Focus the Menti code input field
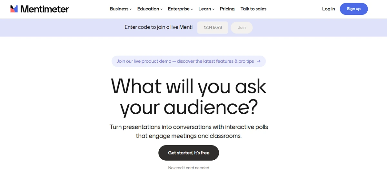 (x=213, y=28)
